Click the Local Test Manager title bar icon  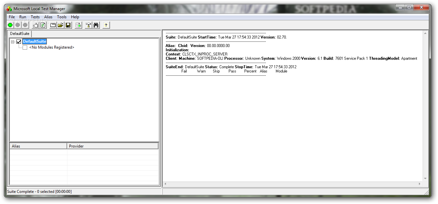coord(9,9)
